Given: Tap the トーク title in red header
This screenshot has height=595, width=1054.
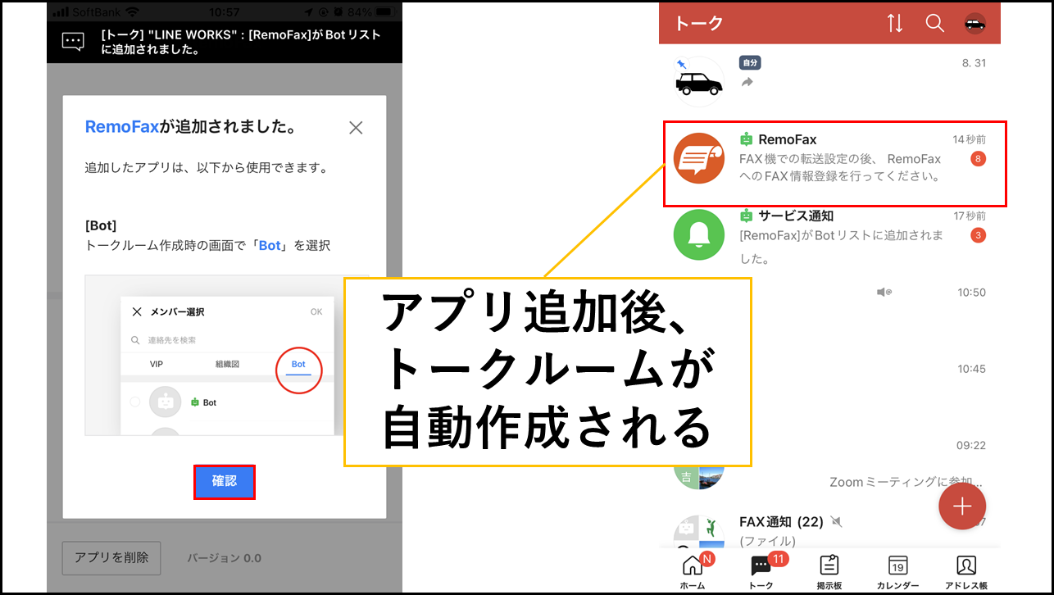Looking at the screenshot, I should (699, 23).
